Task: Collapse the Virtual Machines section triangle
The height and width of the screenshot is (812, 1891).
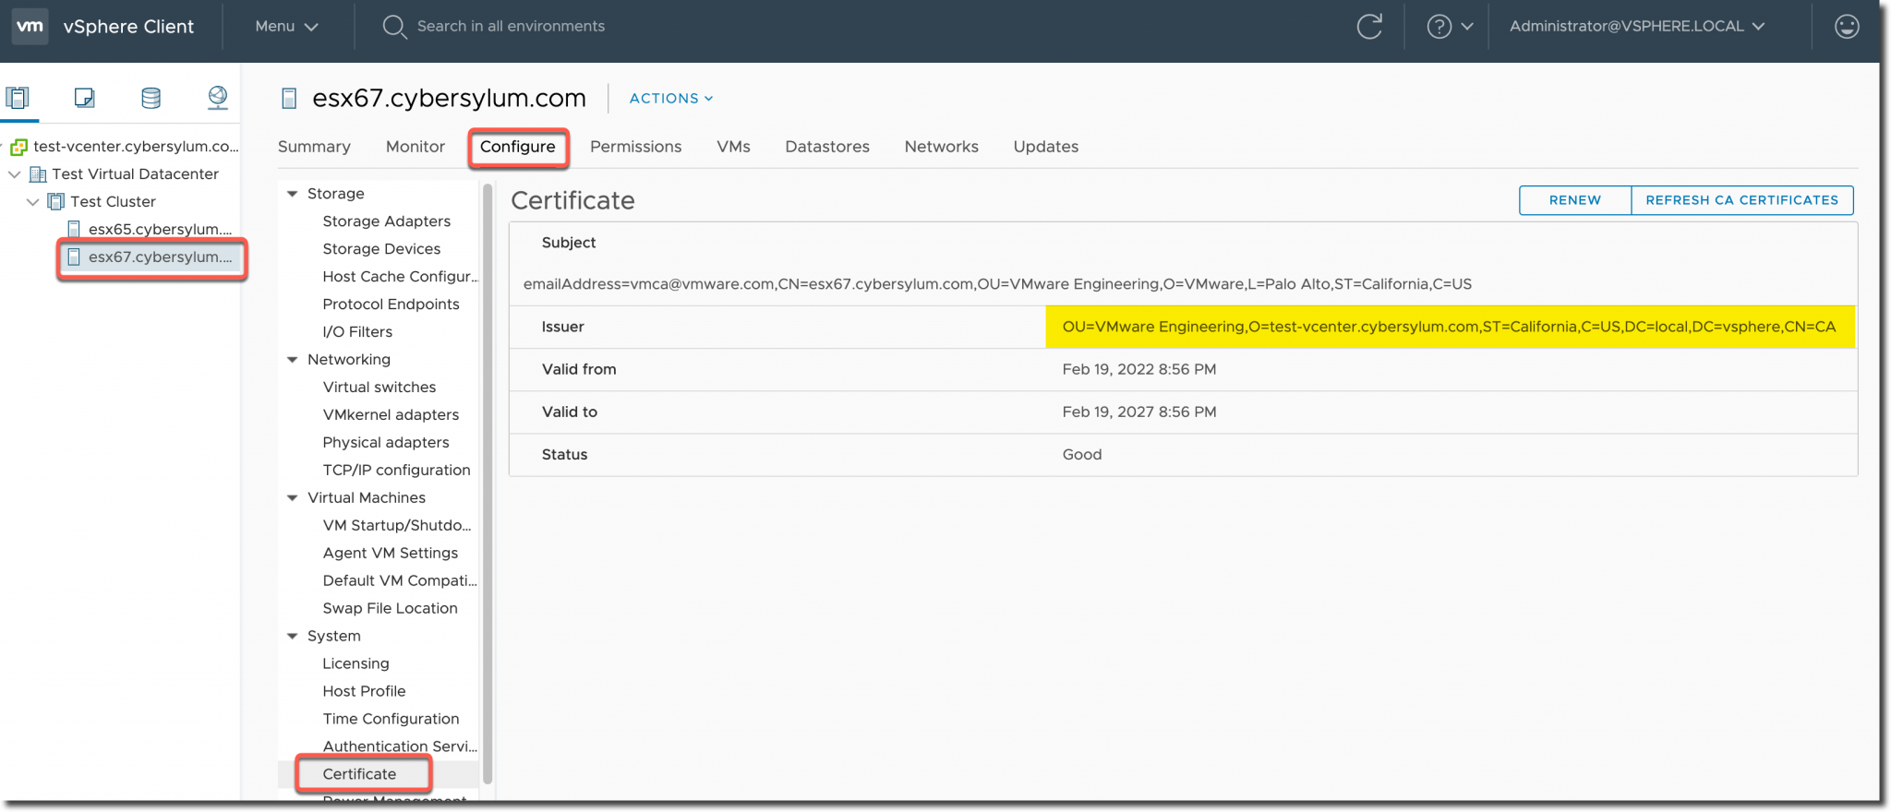Action: [293, 498]
